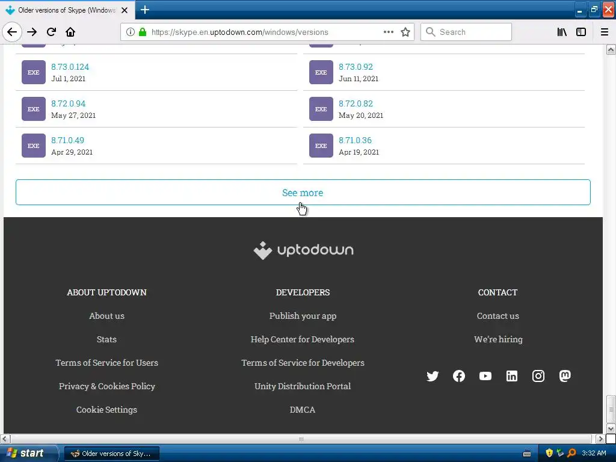The height and width of the screenshot is (462, 616).
Task: Open Uptodown's LinkedIn page
Action: pyautogui.click(x=511, y=376)
